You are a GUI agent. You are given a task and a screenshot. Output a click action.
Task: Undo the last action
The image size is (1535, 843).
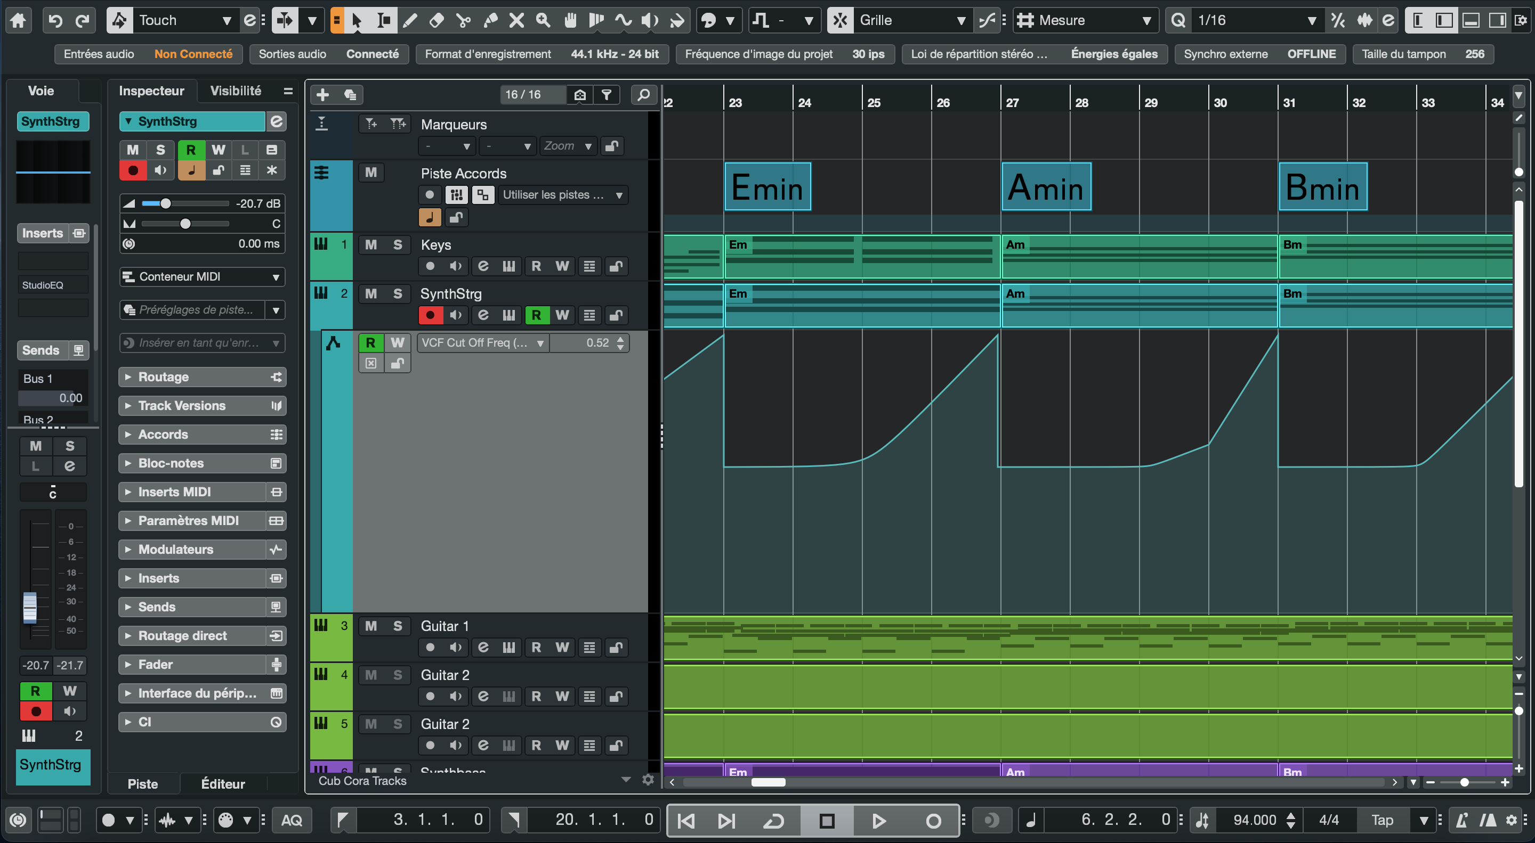[55, 20]
